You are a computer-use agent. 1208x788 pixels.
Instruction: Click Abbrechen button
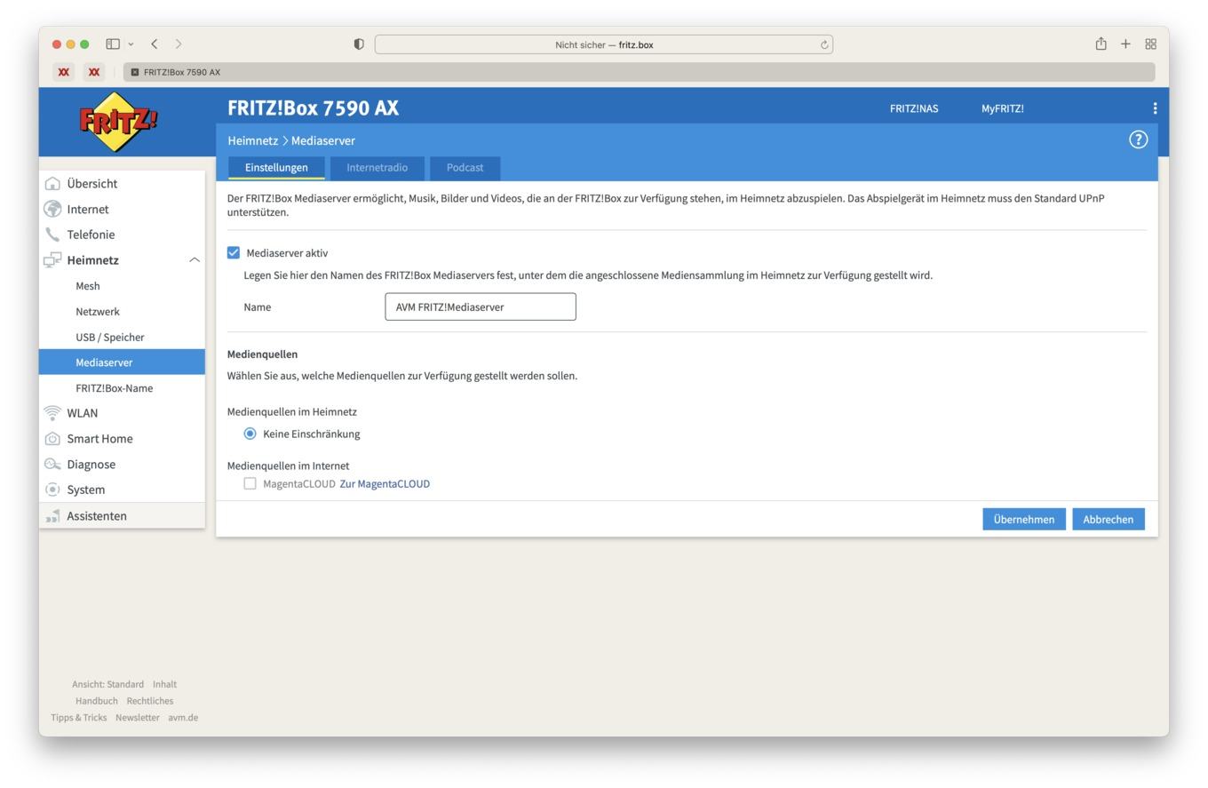1108,520
